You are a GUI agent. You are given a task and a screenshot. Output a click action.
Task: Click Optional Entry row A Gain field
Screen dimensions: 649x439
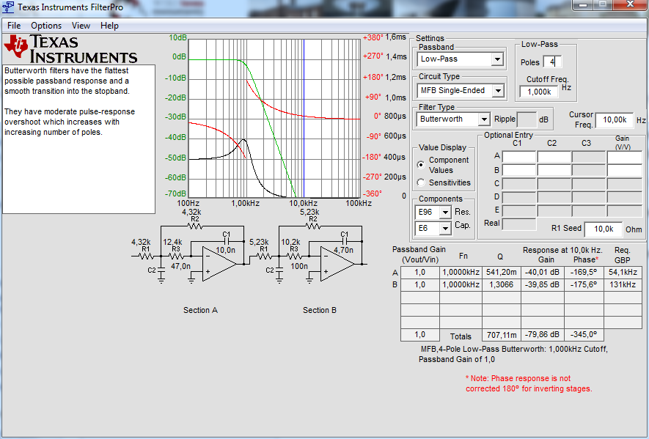[x=624, y=156]
